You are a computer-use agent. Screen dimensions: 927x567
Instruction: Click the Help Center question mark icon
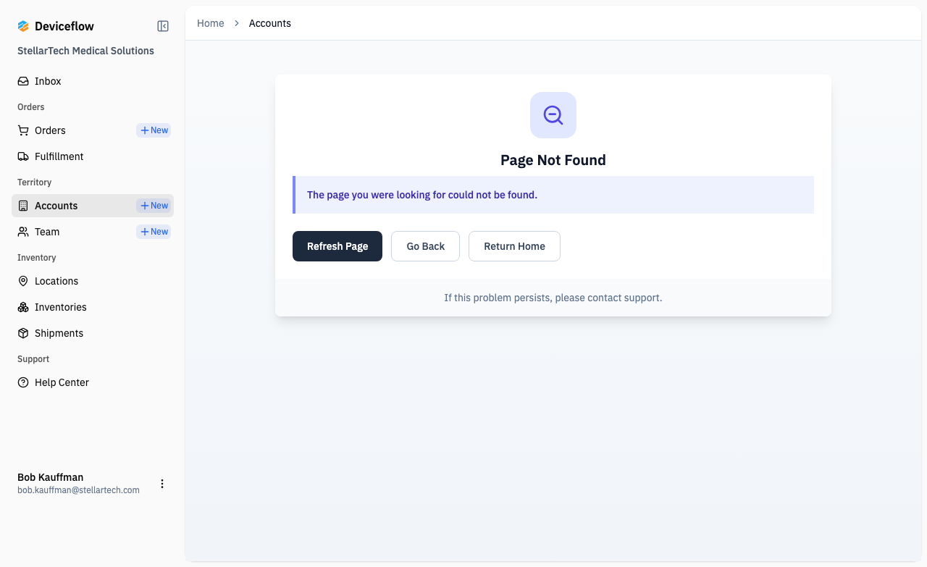tap(23, 382)
